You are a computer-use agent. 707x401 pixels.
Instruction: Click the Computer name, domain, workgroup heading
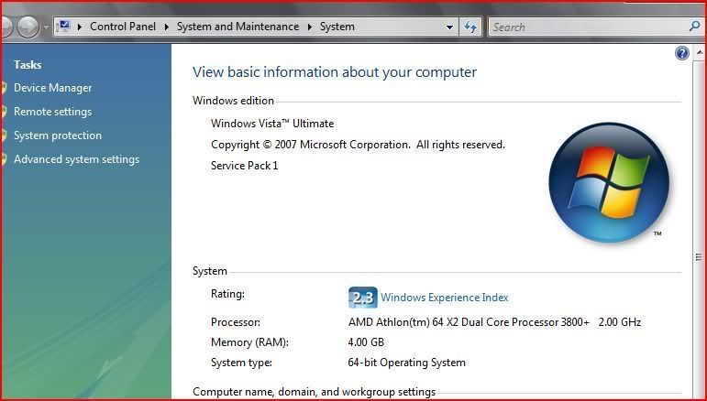(x=314, y=392)
